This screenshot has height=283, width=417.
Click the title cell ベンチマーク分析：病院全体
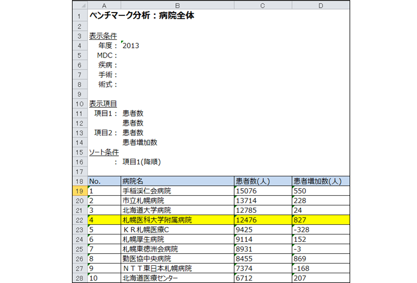click(x=142, y=15)
